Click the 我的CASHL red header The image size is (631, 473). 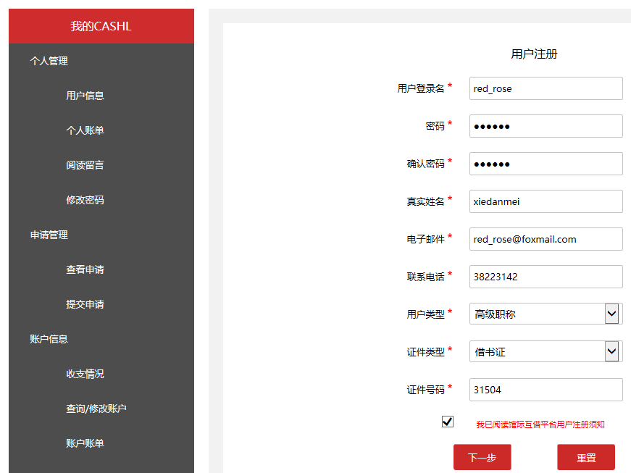101,26
